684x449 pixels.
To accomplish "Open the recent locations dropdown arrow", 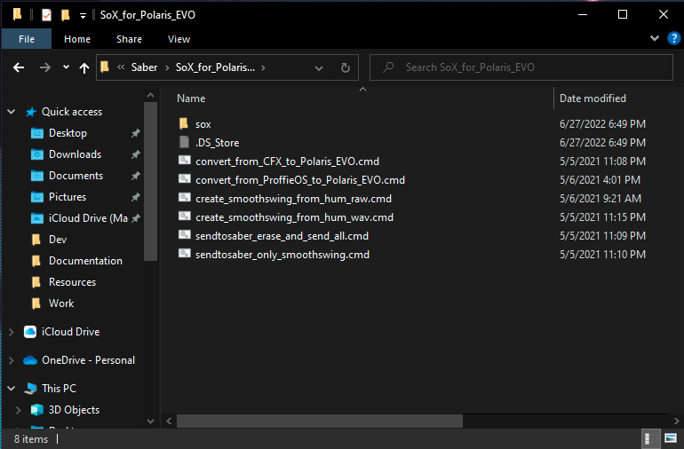I will (66, 67).
